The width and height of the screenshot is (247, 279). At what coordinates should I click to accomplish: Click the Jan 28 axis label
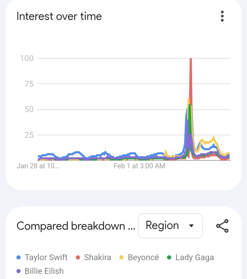pyautogui.click(x=38, y=166)
